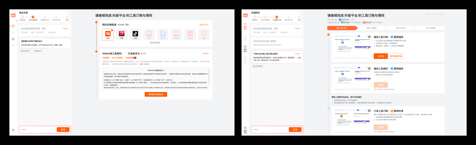Viewport: 476px width, 145px height.
Task: Open 绑店助手 in the right window sidebar
Action: pos(245,26)
